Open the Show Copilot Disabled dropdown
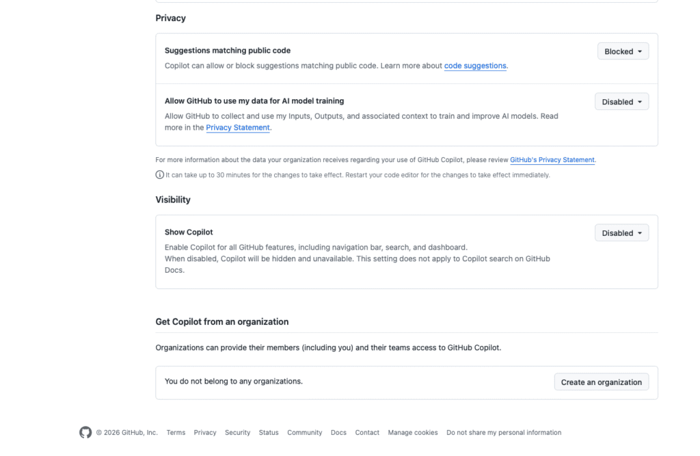This screenshot has width=700, height=456. coord(621,233)
